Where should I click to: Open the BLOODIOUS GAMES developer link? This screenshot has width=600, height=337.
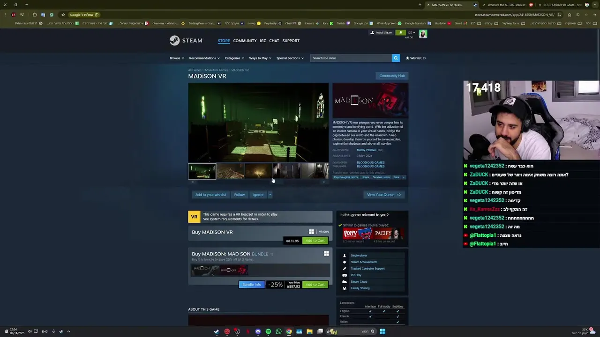point(371,162)
